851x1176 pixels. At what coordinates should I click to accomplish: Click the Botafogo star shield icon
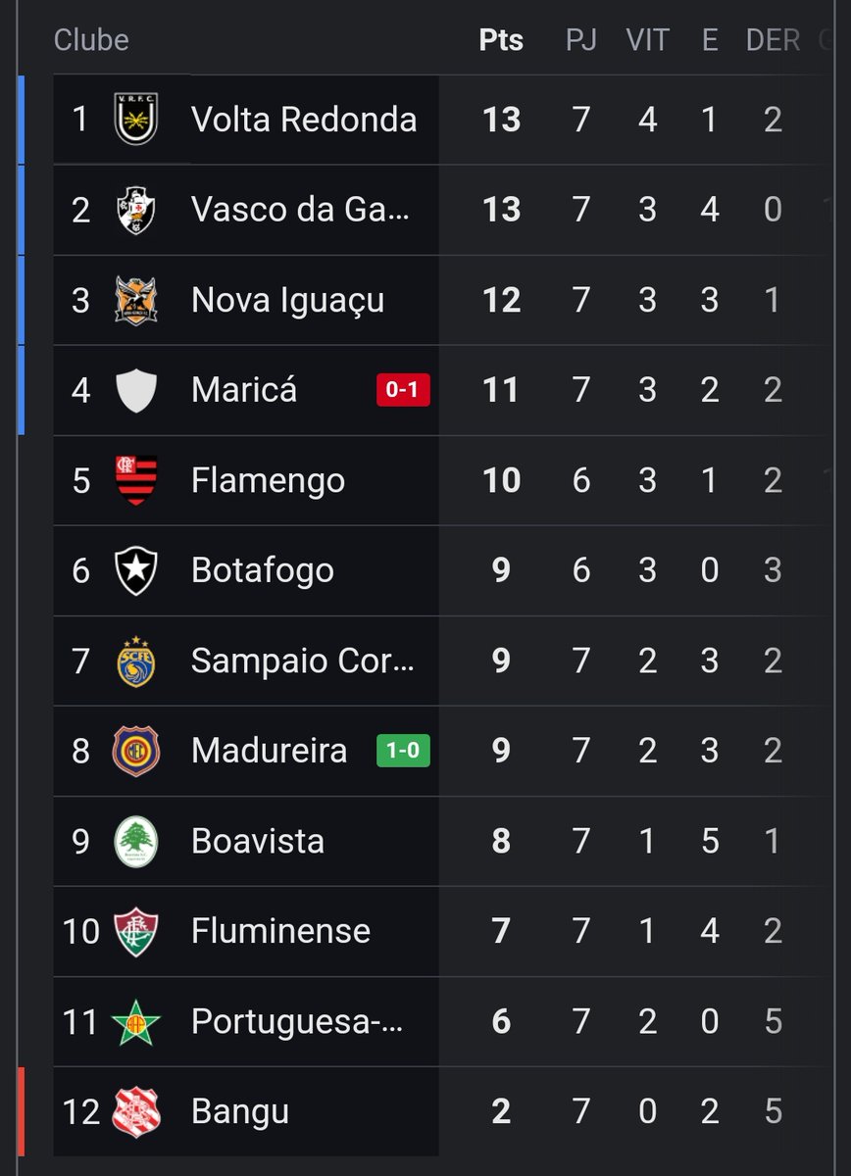click(x=136, y=570)
